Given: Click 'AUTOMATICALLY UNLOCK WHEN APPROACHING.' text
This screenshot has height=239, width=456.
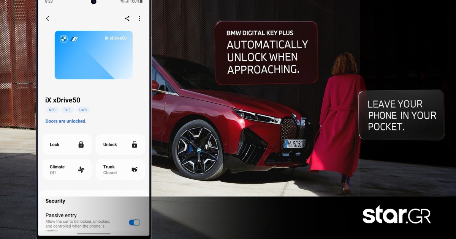Looking at the screenshot, I should pos(267,57).
